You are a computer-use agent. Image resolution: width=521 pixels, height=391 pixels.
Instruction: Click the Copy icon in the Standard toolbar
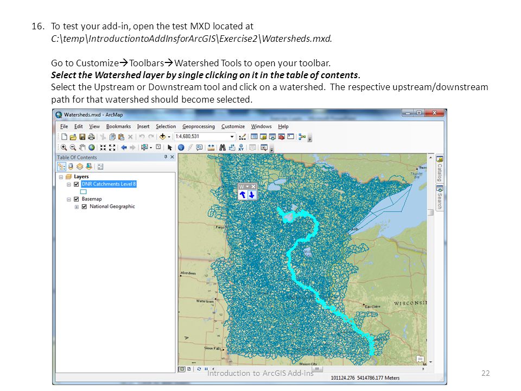point(113,137)
